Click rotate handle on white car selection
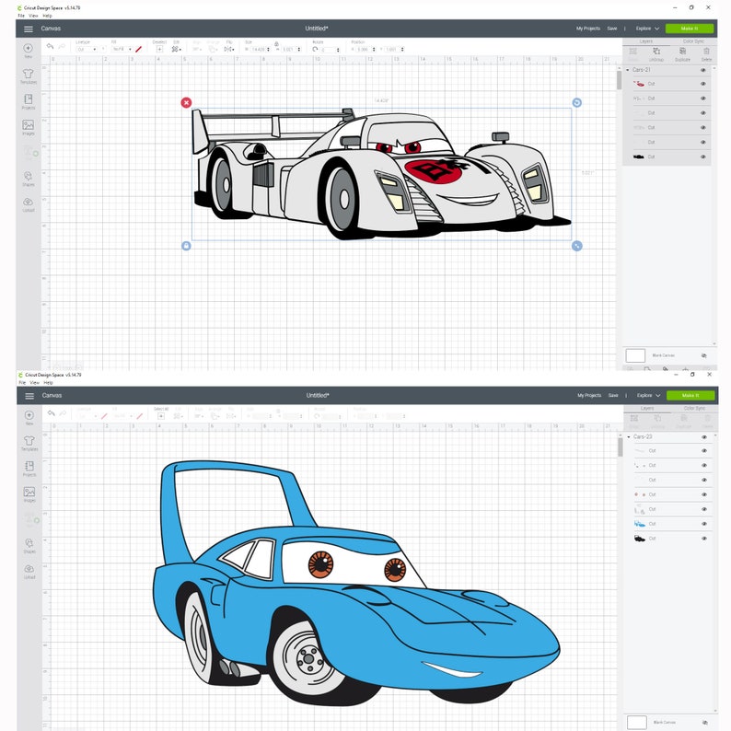Viewport: 731px width, 731px height. click(x=576, y=102)
